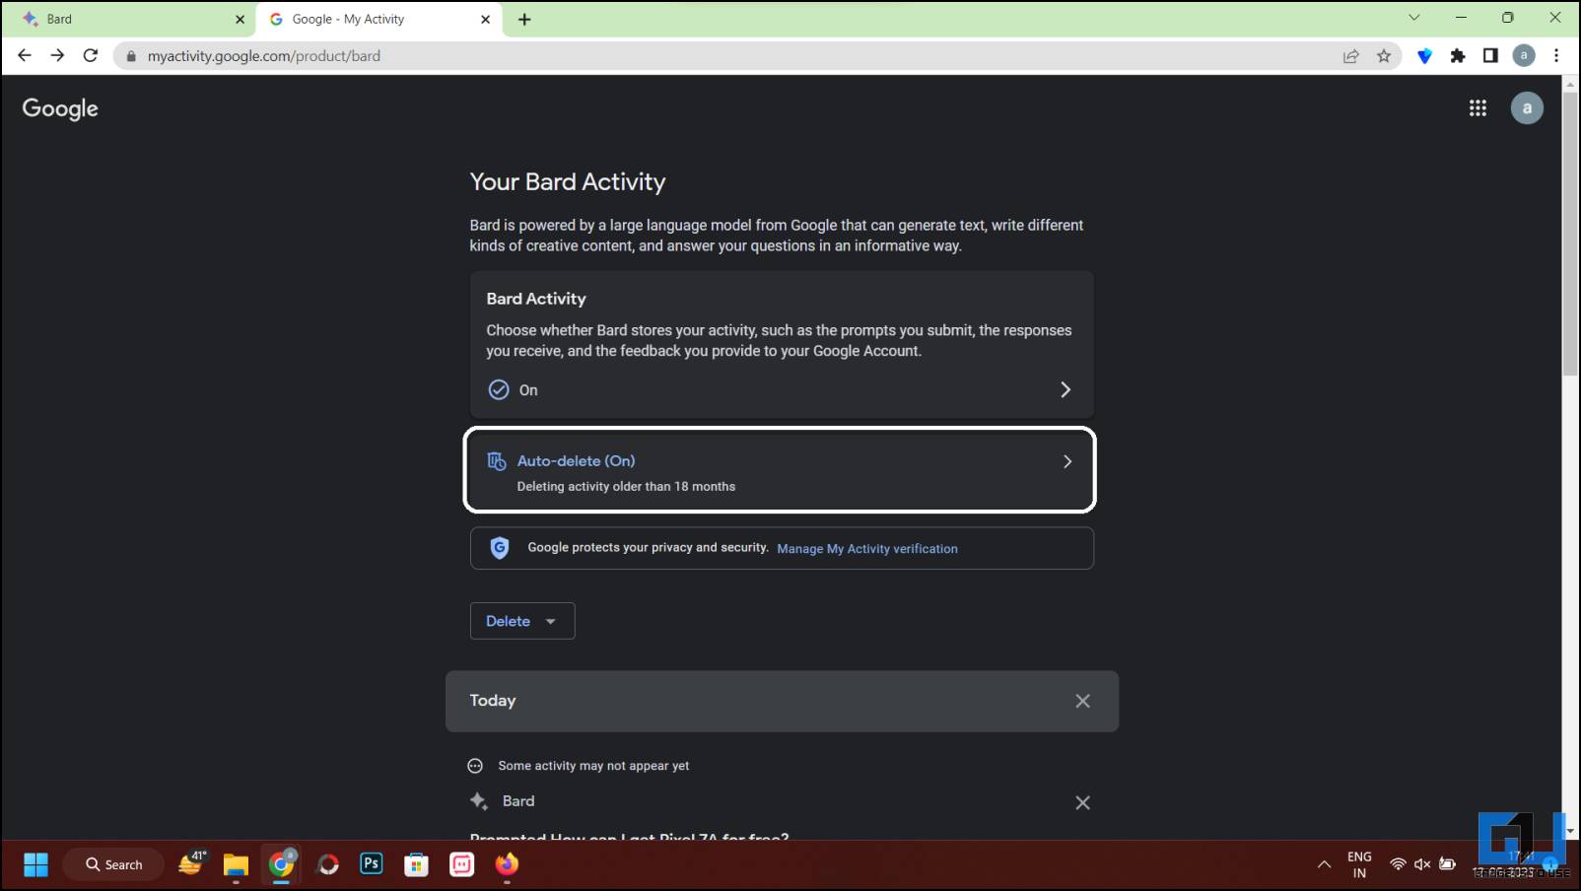Click the Bard sparkle icon in activity list
Viewport: 1581px width, 891px height.
pyautogui.click(x=479, y=801)
